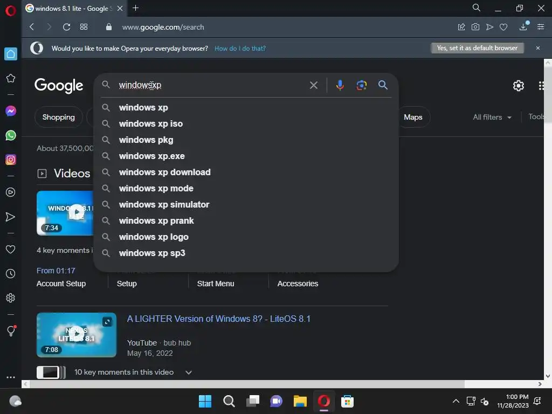This screenshot has width=552, height=414.
Task: Open lightbulb tips icon in sidebar
Action: (11, 330)
